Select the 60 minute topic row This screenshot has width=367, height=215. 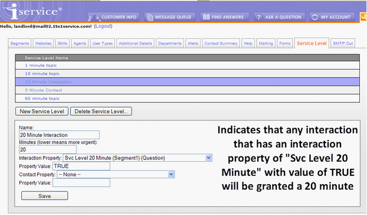(187, 99)
